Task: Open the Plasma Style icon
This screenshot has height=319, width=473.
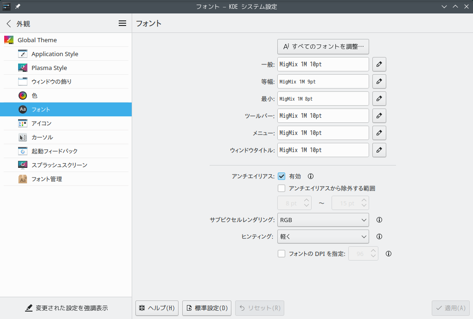Action: click(23, 68)
